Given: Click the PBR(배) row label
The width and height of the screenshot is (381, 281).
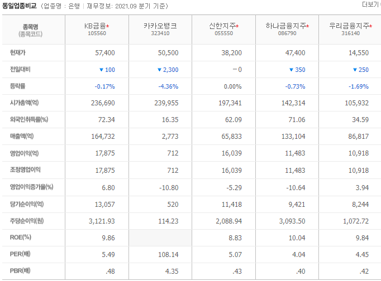Looking at the screenshot, I should pos(20,271).
